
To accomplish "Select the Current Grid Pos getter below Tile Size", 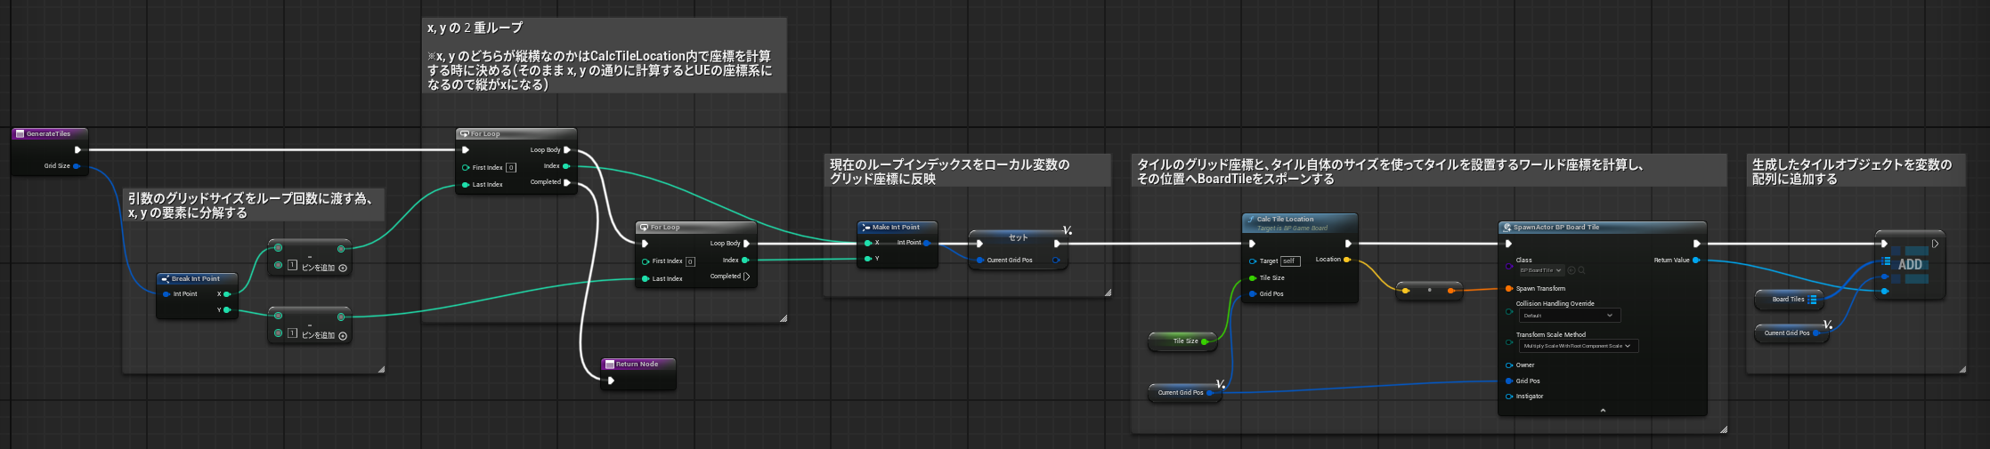I will (1183, 392).
